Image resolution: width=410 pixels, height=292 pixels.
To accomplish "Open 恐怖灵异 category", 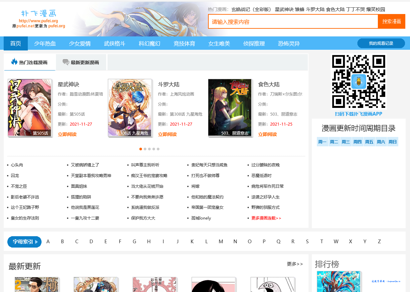I will (289, 43).
